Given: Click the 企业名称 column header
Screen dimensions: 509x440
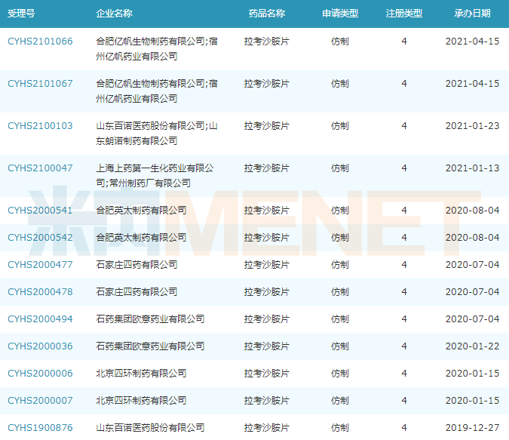Looking at the screenshot, I should (115, 14).
